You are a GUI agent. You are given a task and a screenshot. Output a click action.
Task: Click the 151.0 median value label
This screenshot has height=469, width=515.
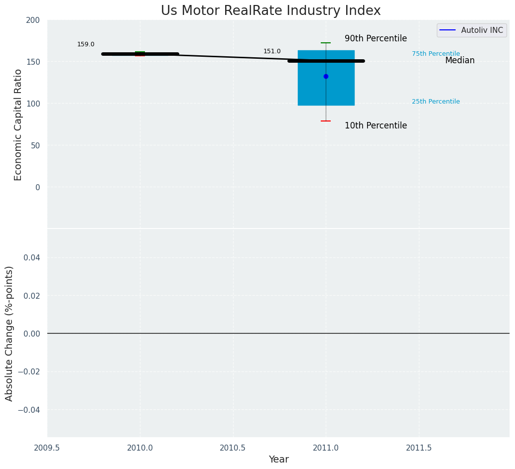pos(272,51)
